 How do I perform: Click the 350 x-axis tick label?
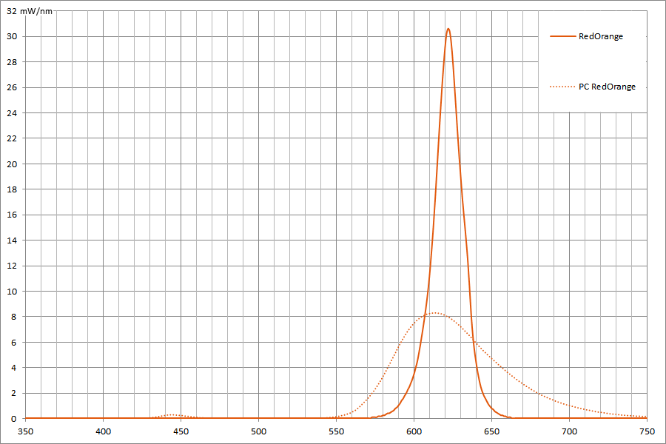click(x=26, y=431)
